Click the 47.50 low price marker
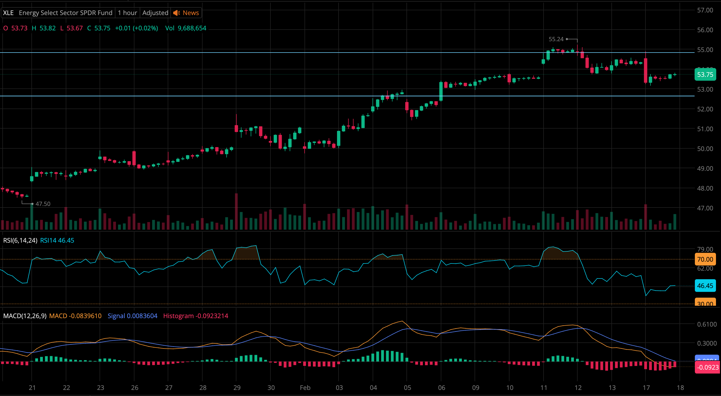 [43, 204]
